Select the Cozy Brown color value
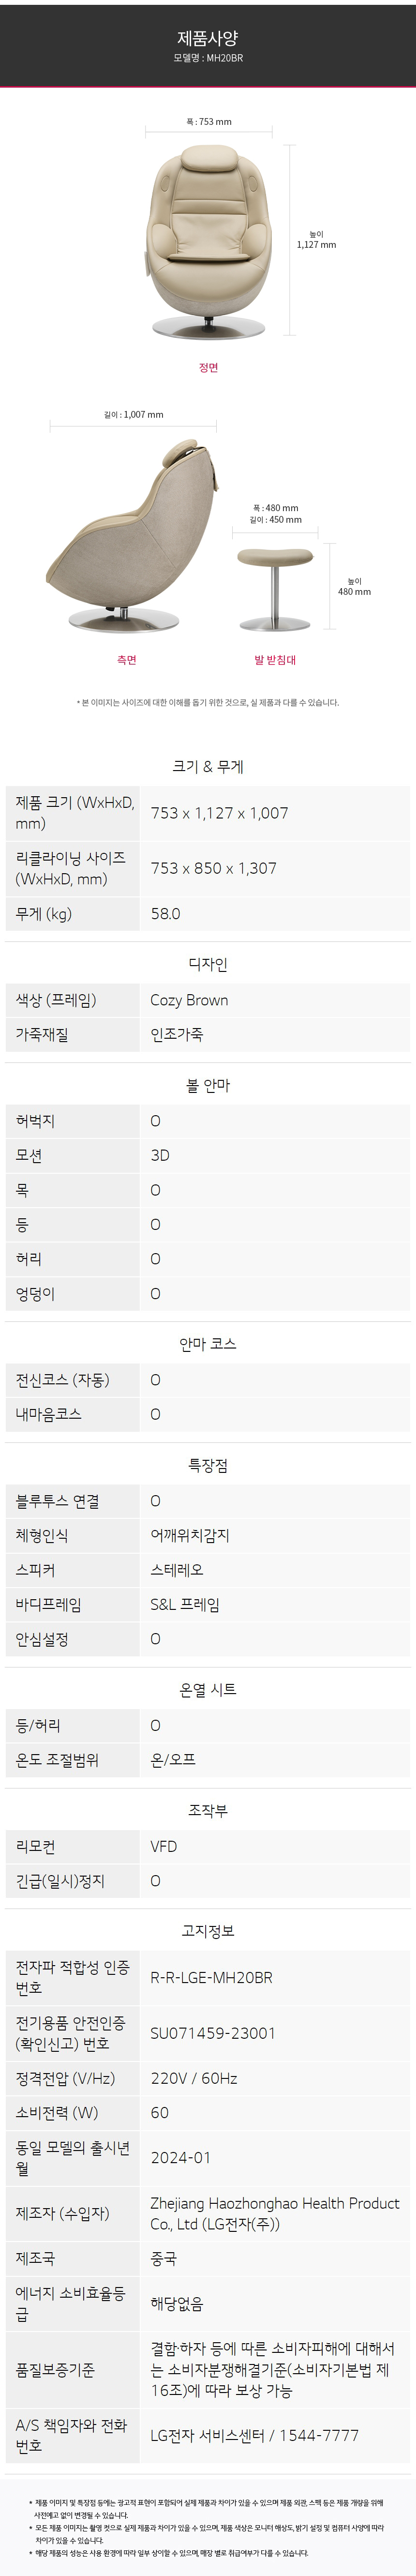This screenshot has height=2576, width=416. click(189, 1000)
